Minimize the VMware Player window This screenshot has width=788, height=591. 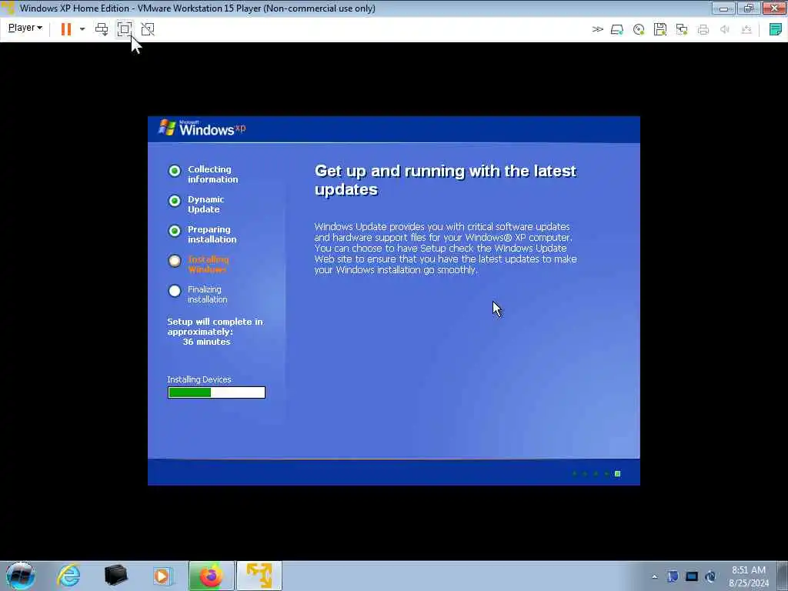pyautogui.click(x=723, y=8)
